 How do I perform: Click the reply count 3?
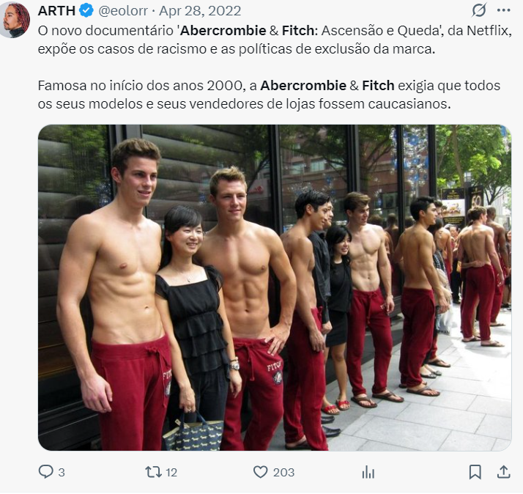pyautogui.click(x=62, y=472)
